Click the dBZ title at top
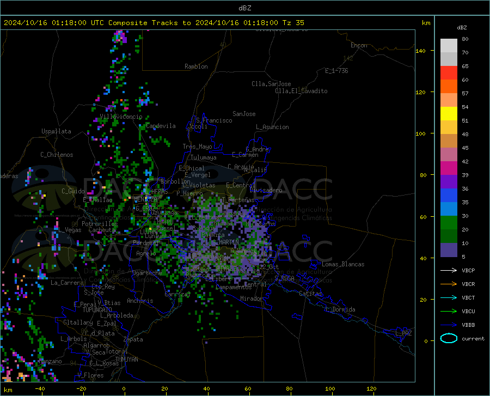The height and width of the screenshot is (396, 490). point(244,8)
